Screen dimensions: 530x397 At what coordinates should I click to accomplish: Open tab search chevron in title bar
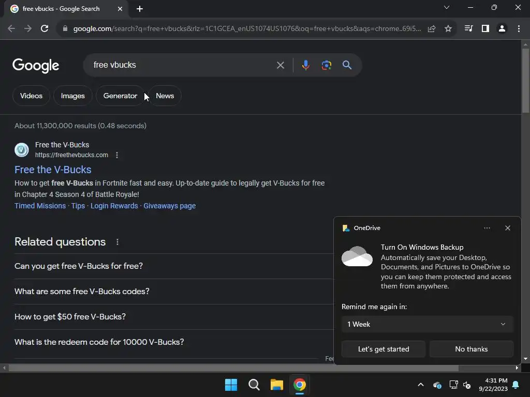pos(447,7)
